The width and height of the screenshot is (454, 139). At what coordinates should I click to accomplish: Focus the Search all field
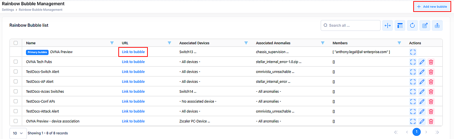(350, 25)
